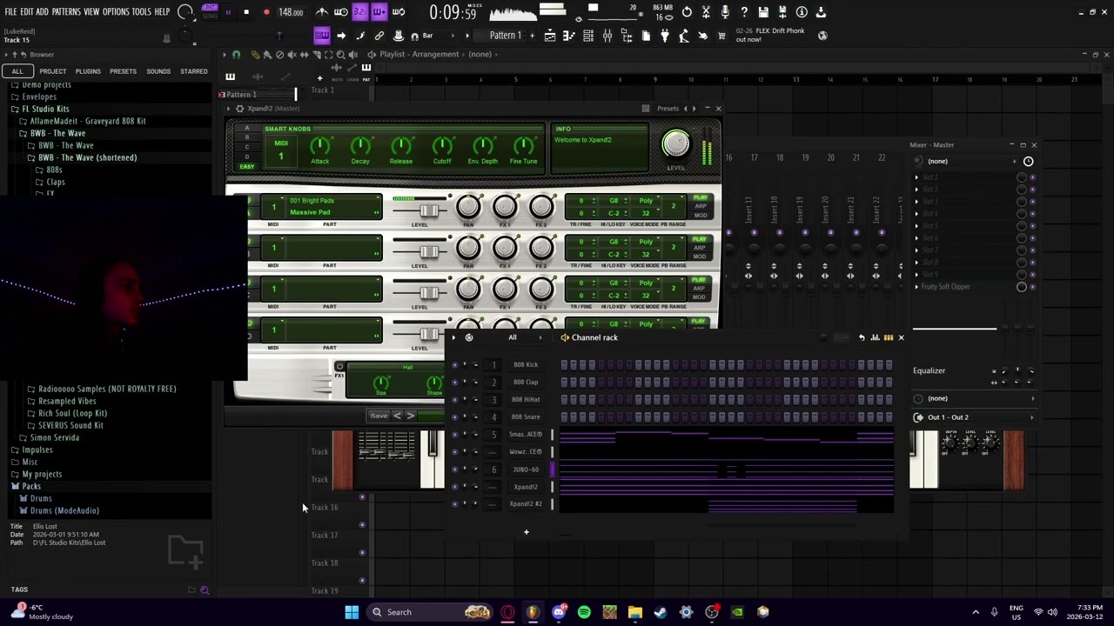Click the plugin picker plug icon

pos(665,36)
